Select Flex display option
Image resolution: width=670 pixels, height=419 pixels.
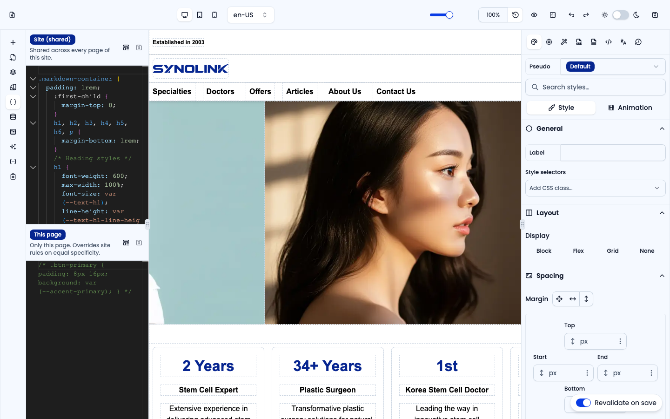tap(578, 251)
